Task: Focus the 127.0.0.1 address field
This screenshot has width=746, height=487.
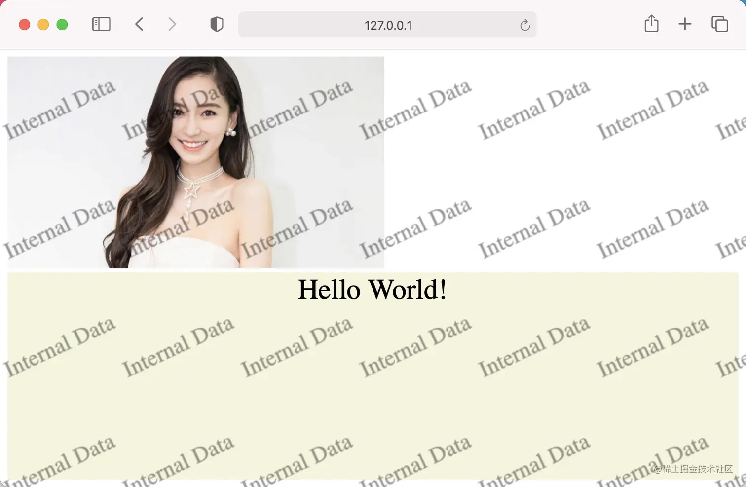Action: tap(387, 25)
